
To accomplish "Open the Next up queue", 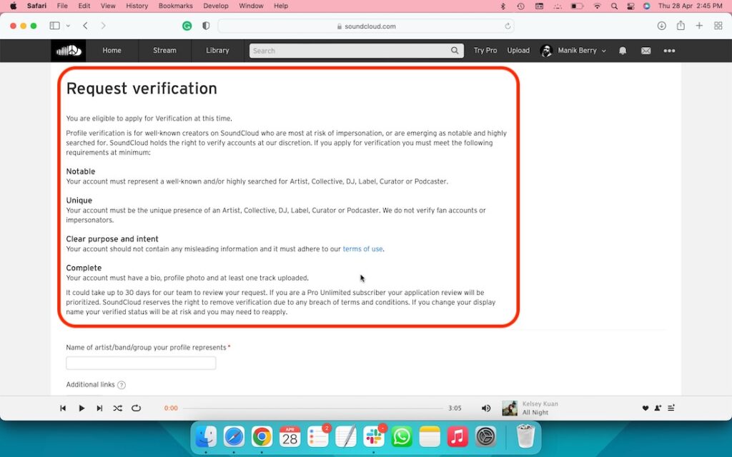I will pos(671,408).
